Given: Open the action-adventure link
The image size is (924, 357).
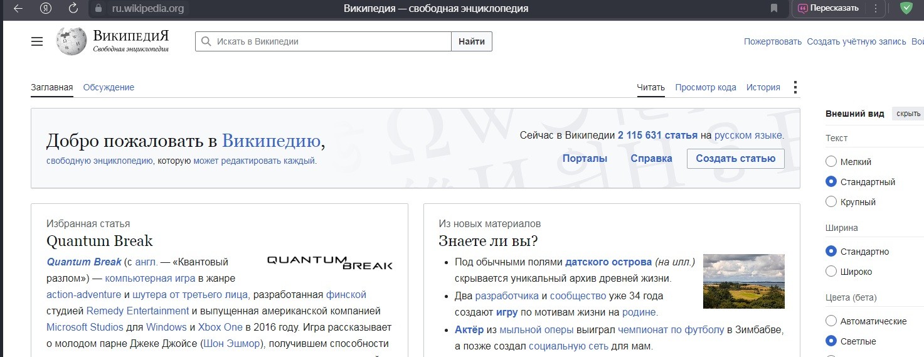Looking at the screenshot, I should [84, 294].
